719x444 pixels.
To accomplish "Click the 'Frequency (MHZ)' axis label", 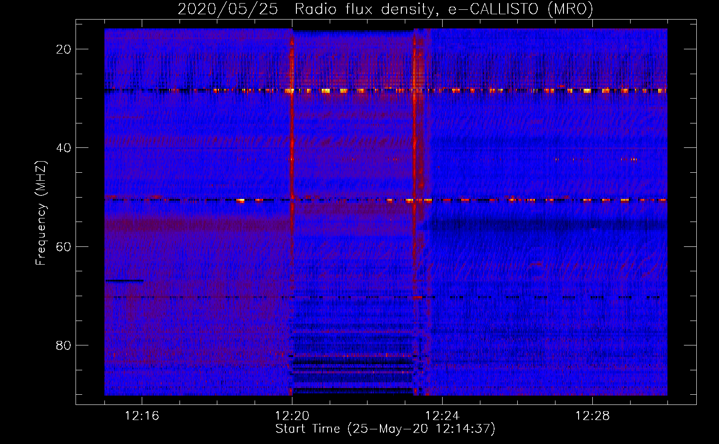I will [x=41, y=213].
